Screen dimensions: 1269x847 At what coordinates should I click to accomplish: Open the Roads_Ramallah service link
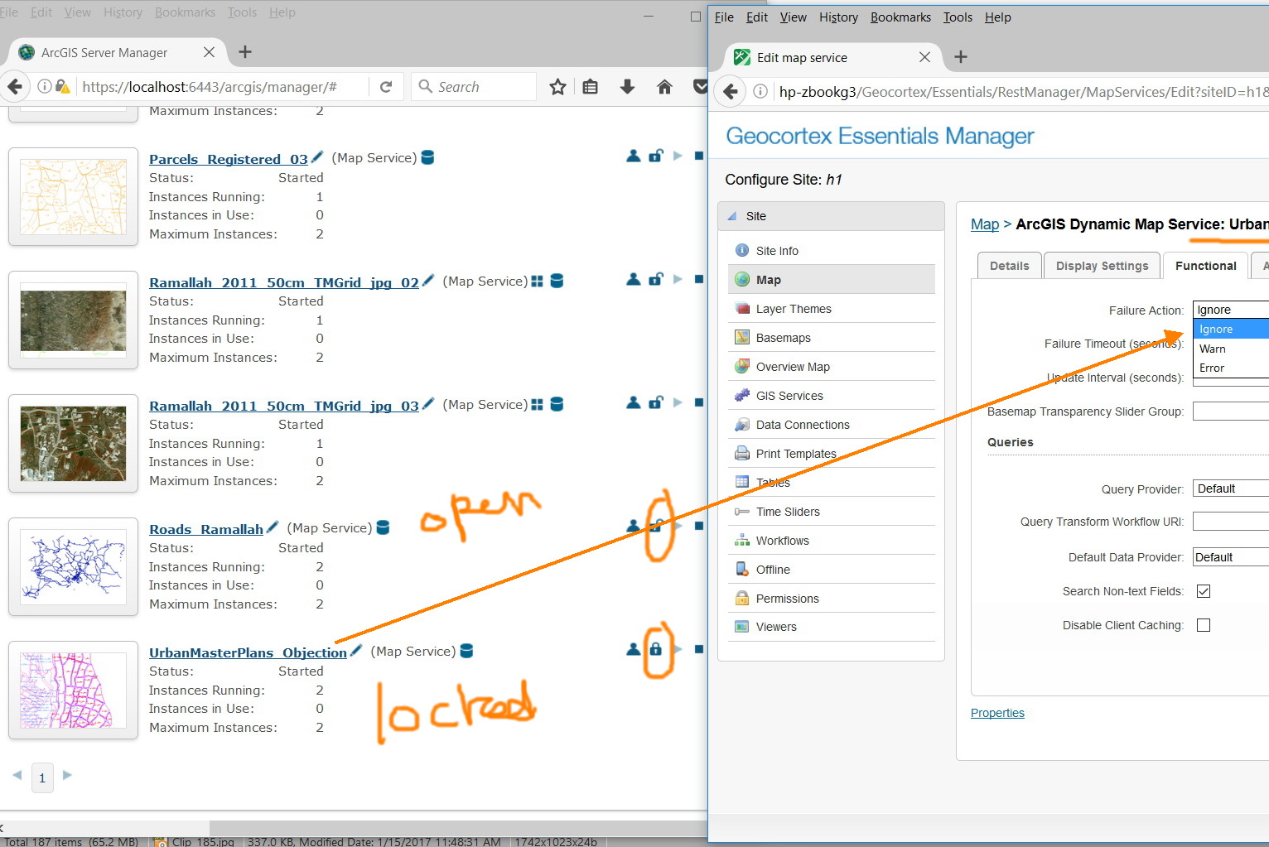coord(206,529)
